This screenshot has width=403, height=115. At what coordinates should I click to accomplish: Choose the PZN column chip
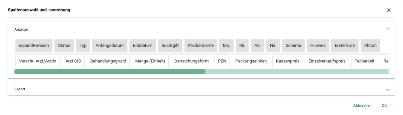point(222,61)
